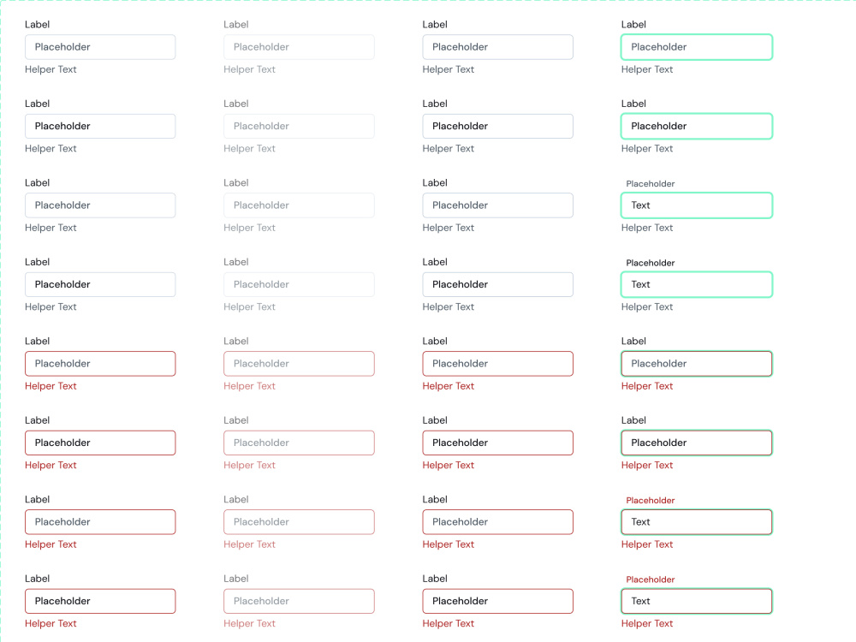Focus the green-bordered input in the top row
Viewport: 856px width, 642px height.
pos(697,47)
